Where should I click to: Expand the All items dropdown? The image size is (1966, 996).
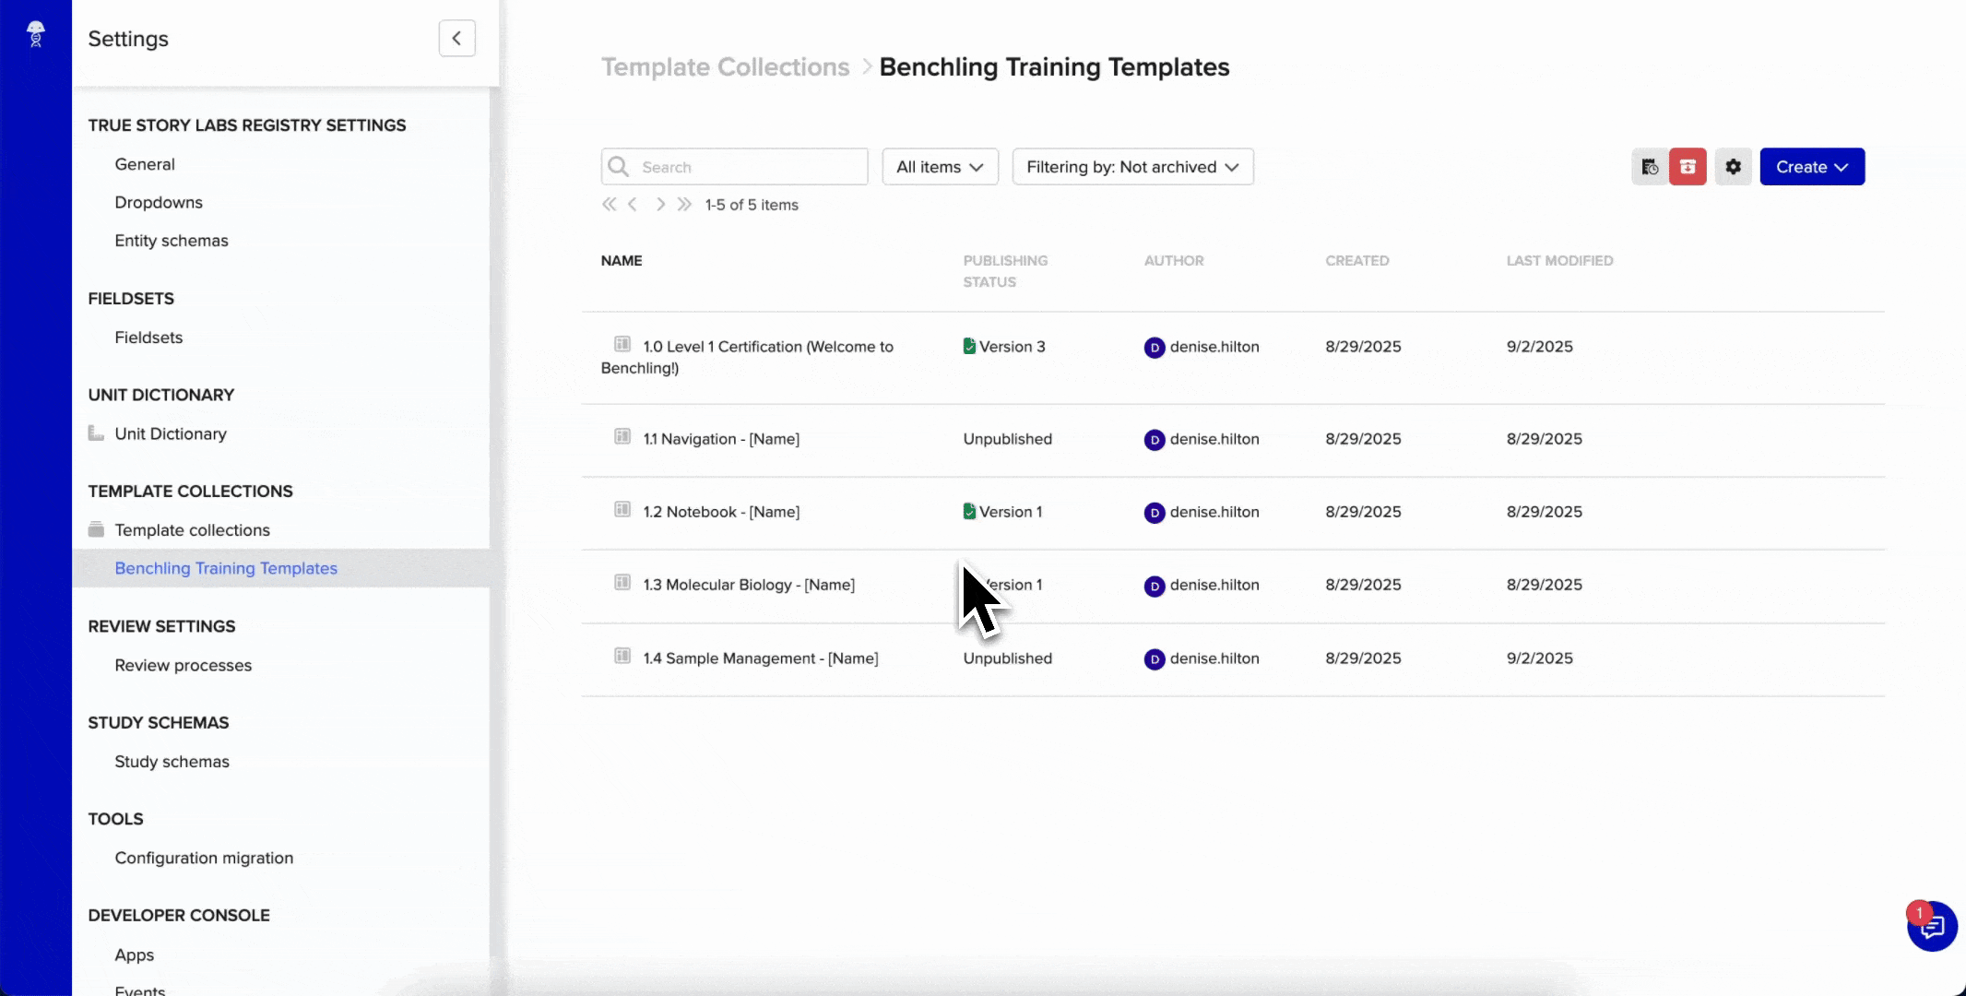tap(940, 167)
